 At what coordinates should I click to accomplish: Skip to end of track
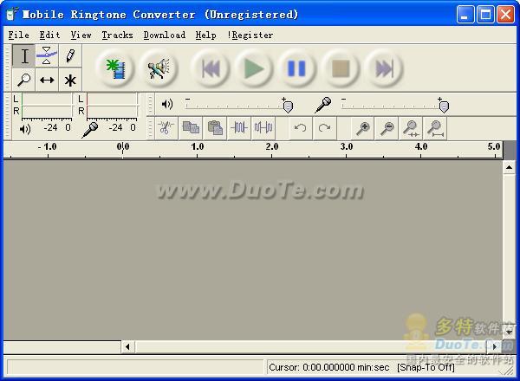(x=384, y=68)
